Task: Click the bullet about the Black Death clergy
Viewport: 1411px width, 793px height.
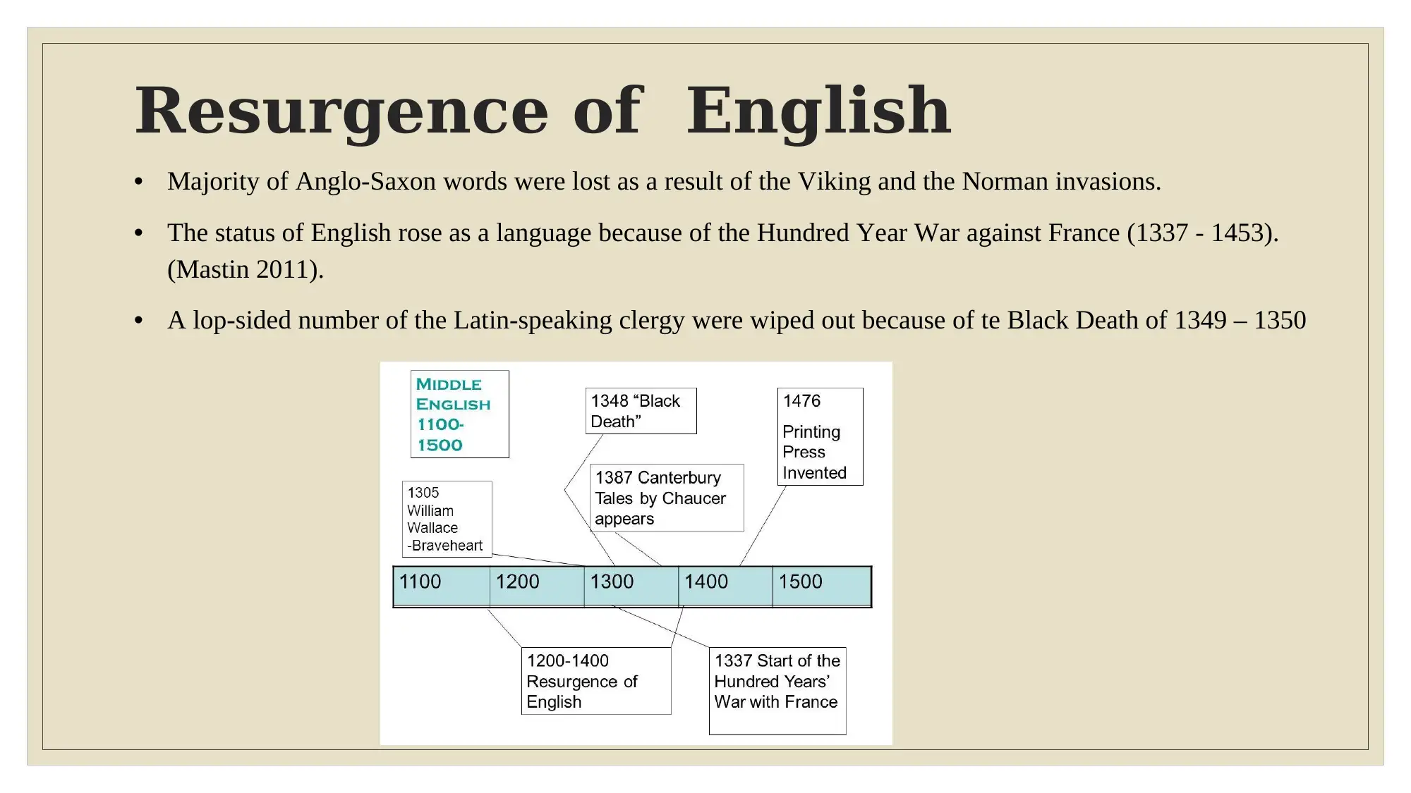Action: point(737,321)
